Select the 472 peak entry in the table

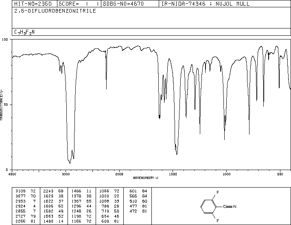point(138,211)
